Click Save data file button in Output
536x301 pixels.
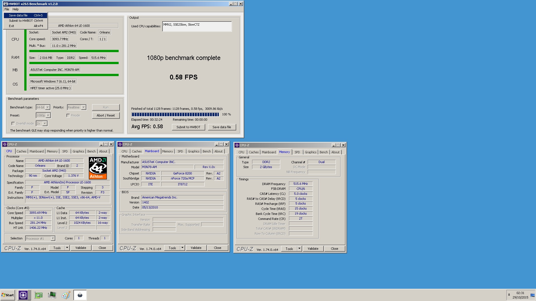(x=222, y=127)
